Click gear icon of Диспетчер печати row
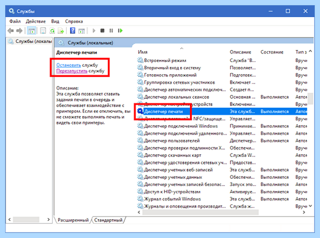The height and width of the screenshot is (238, 320). point(140,111)
